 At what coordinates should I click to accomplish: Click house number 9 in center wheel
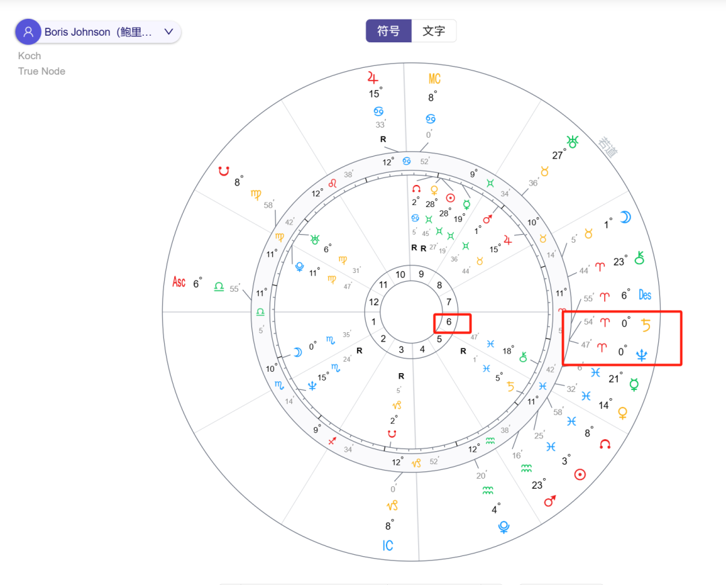coord(421,274)
